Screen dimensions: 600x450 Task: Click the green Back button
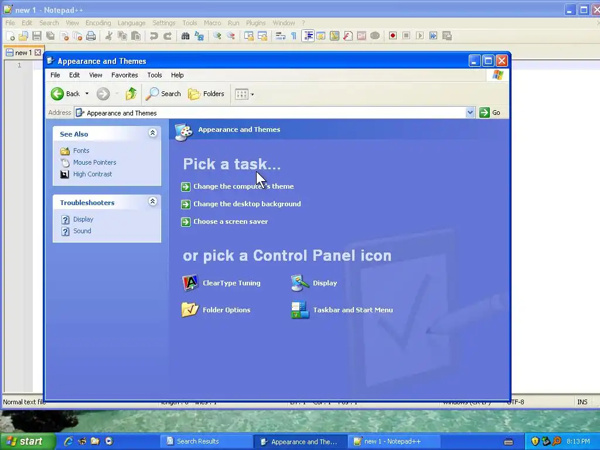[x=66, y=94]
